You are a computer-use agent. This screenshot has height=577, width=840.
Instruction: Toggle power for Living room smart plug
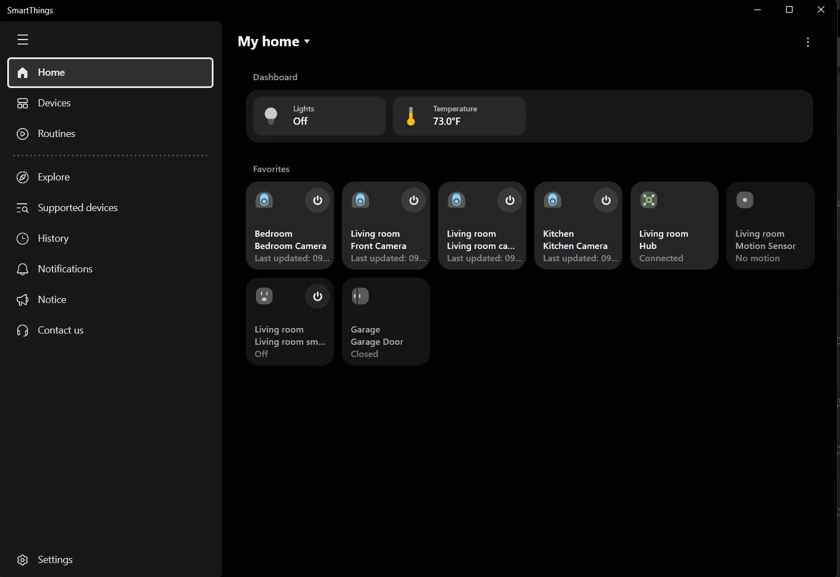(318, 296)
